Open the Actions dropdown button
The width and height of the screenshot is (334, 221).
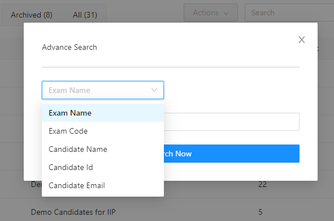(x=211, y=12)
